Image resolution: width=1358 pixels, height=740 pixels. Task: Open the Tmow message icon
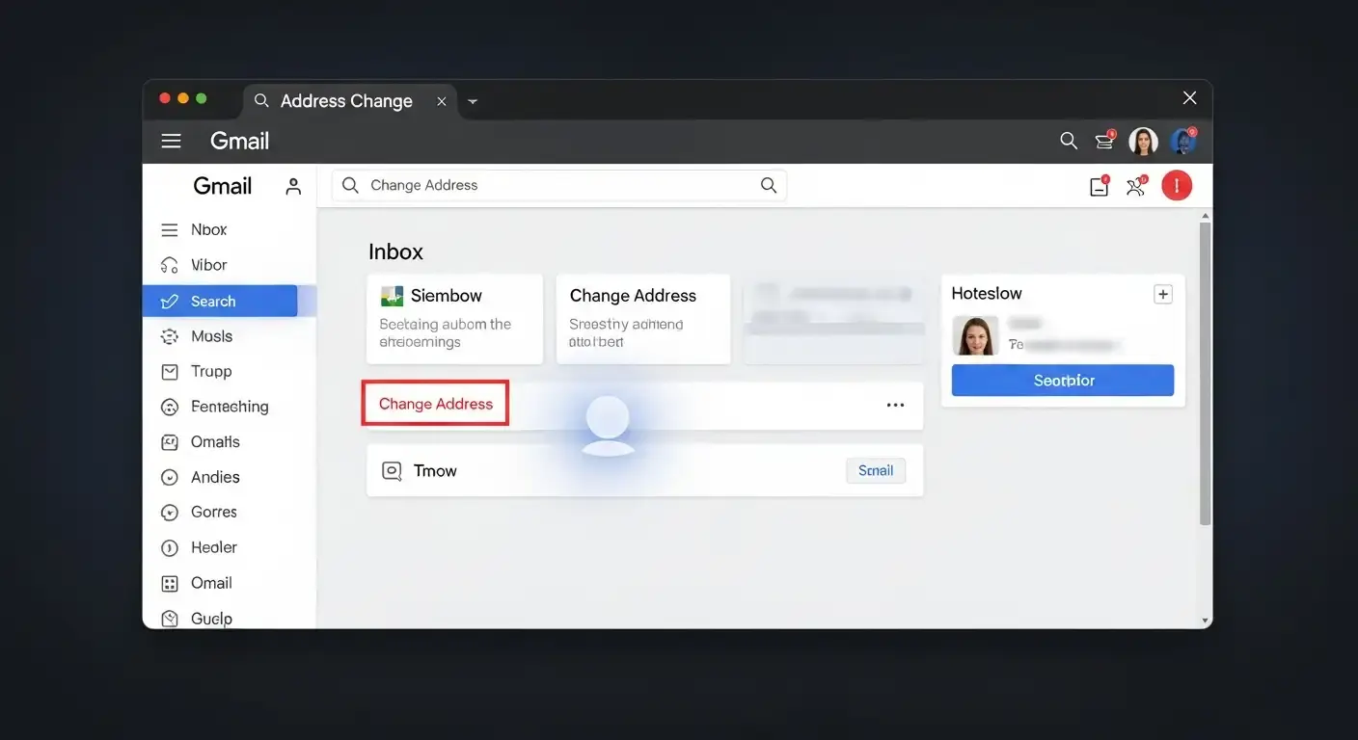[391, 470]
